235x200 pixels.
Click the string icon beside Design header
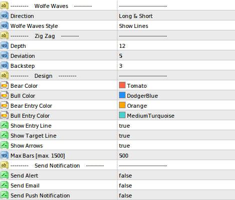4,75
